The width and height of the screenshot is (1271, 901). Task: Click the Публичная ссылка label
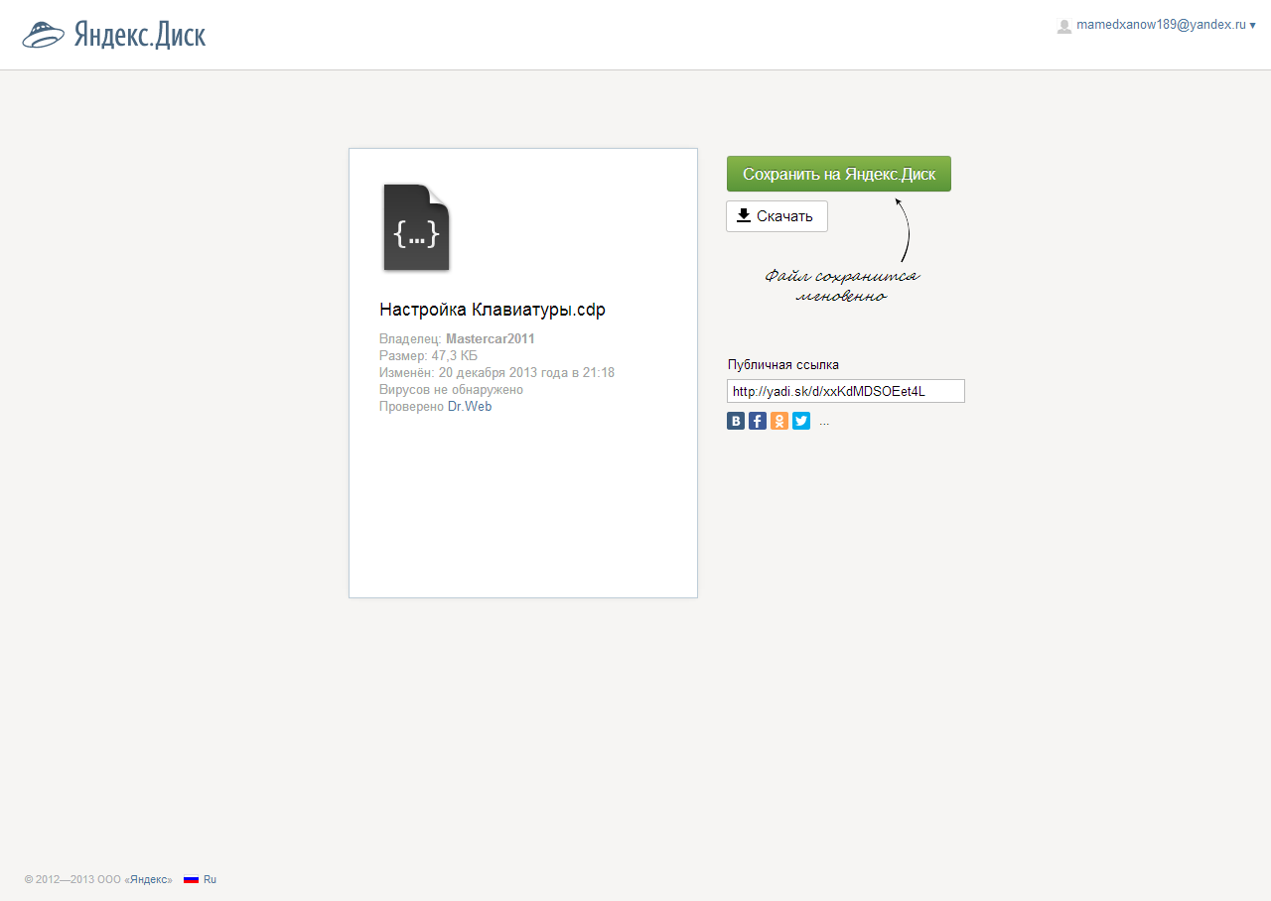tap(783, 364)
